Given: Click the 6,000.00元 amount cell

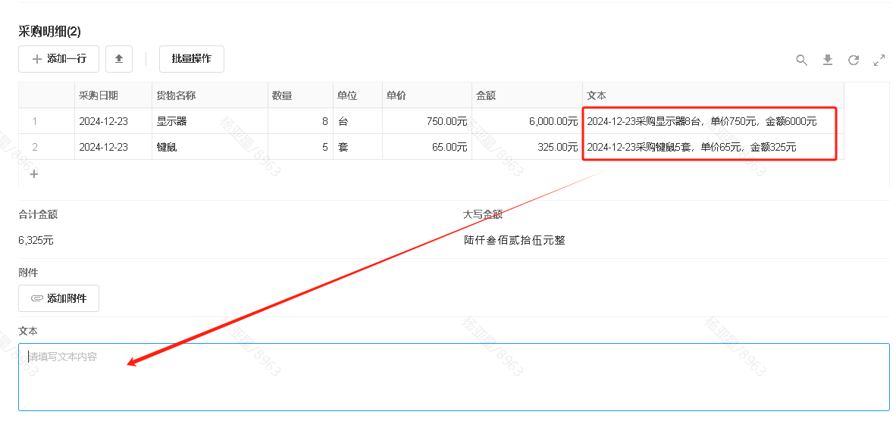Looking at the screenshot, I should click(x=527, y=121).
